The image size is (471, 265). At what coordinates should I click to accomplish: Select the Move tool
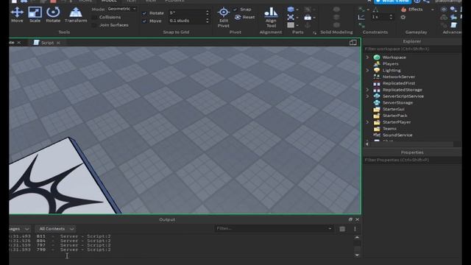click(17, 15)
